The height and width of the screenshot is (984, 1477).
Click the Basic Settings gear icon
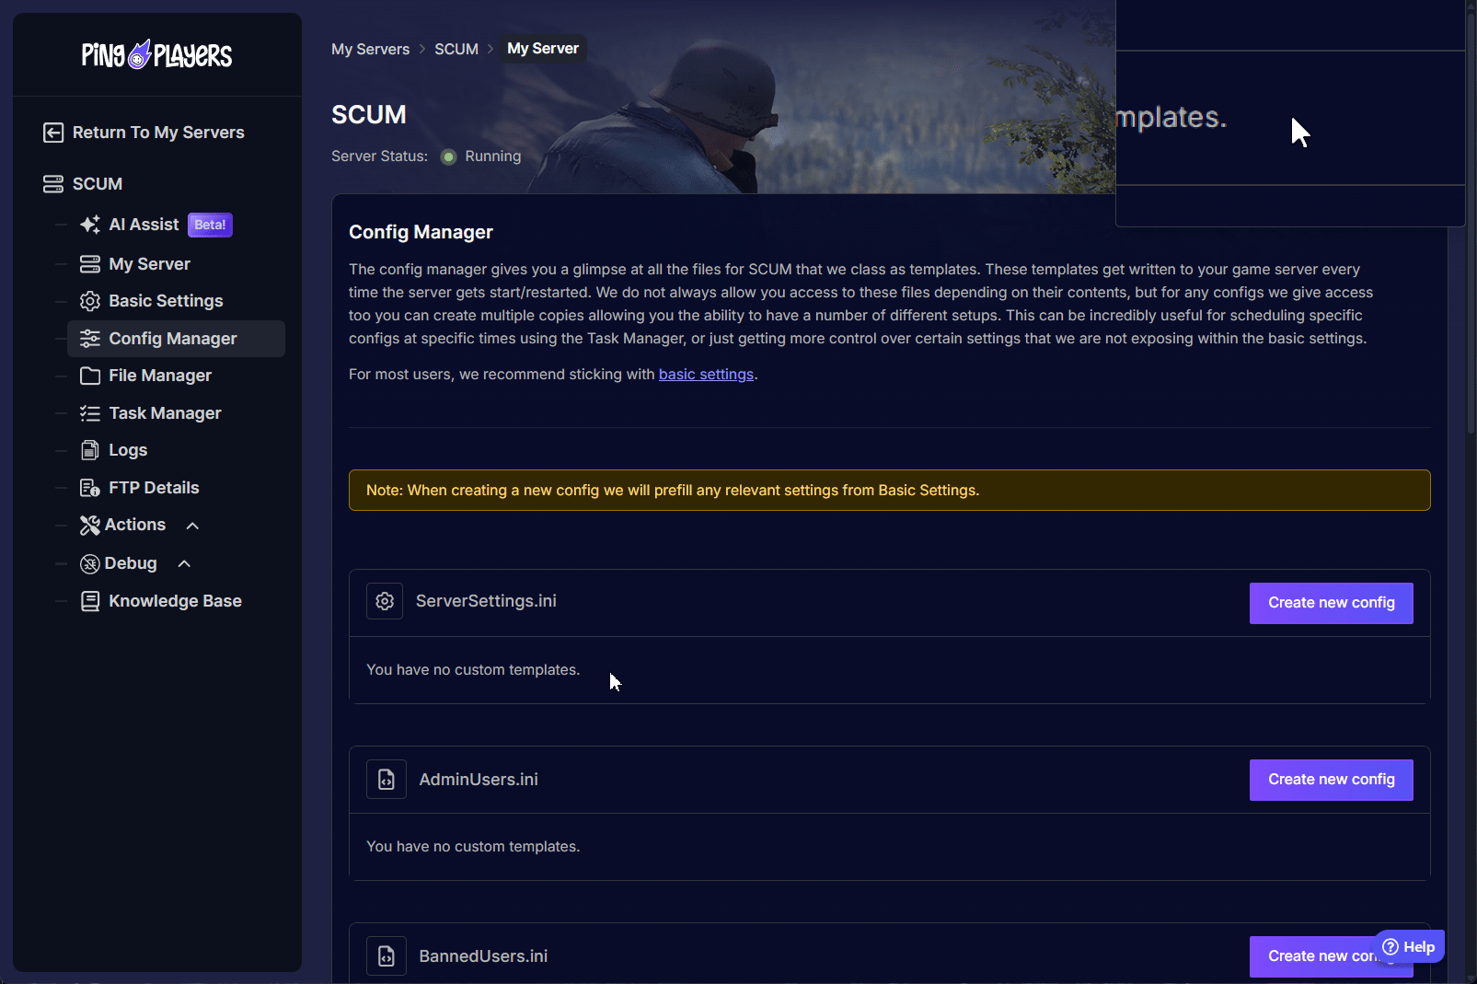click(x=90, y=301)
